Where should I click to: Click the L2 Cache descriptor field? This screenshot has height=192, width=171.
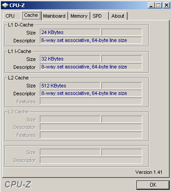pyautogui.click(x=91, y=93)
